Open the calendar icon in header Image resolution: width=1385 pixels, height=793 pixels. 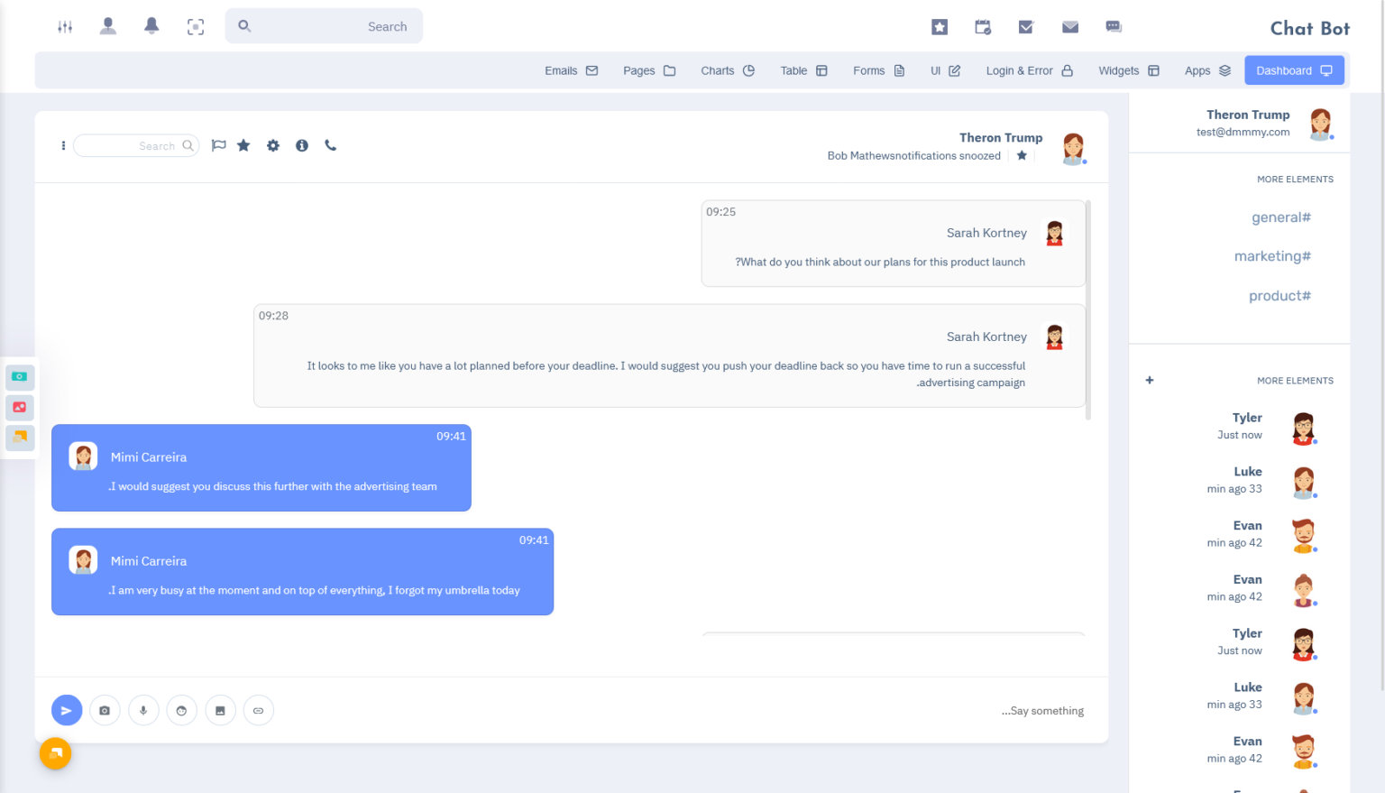(983, 27)
